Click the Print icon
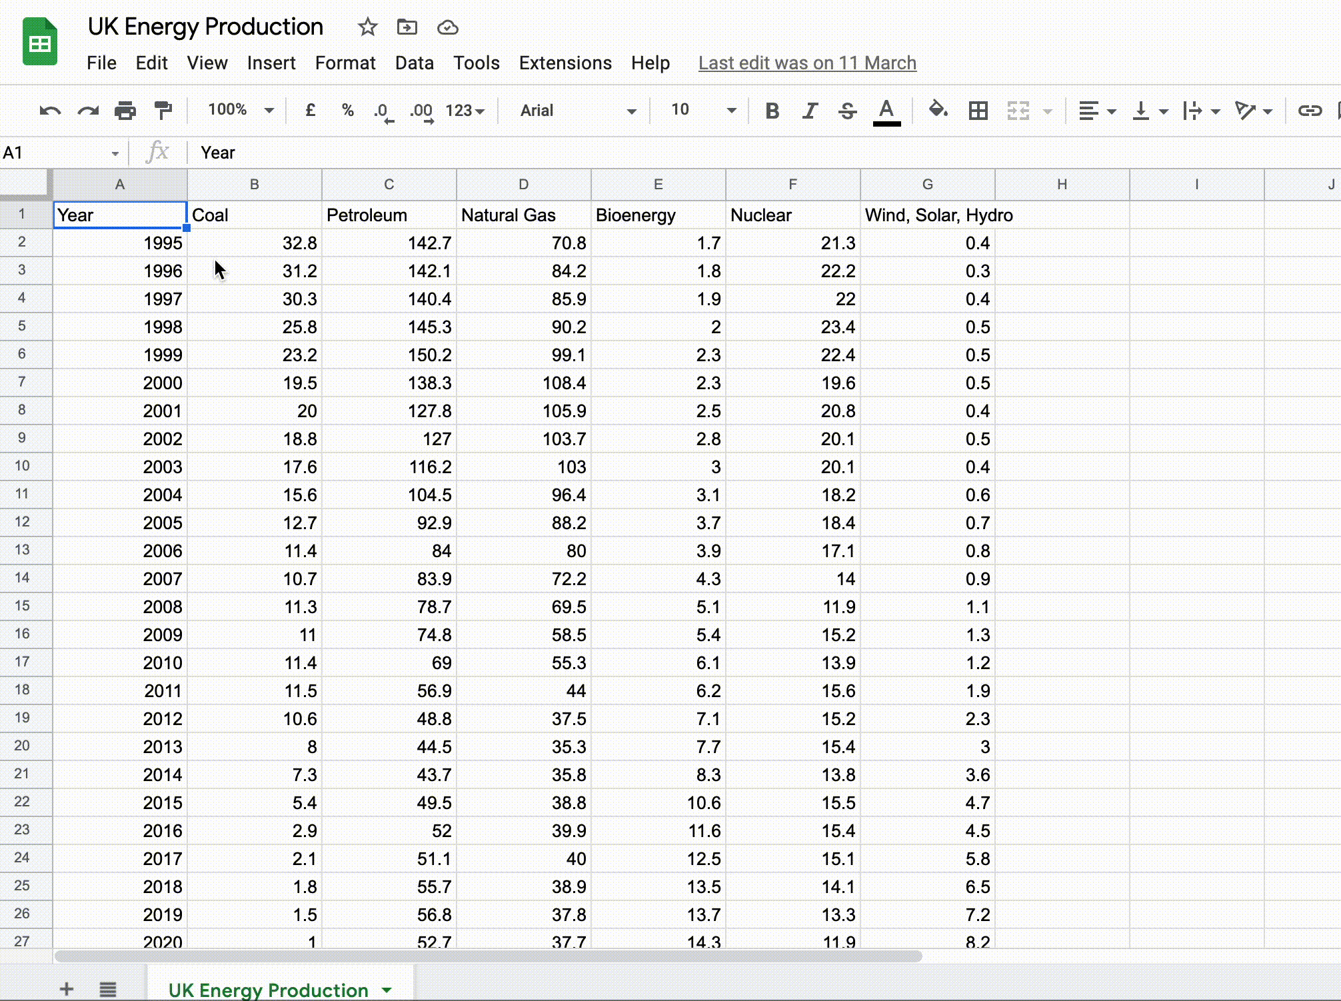 (x=125, y=111)
